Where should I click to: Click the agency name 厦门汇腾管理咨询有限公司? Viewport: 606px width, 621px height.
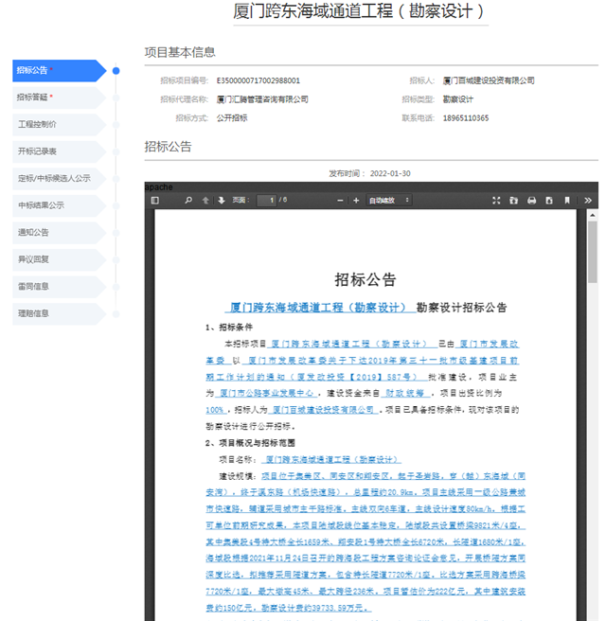[x=262, y=99]
